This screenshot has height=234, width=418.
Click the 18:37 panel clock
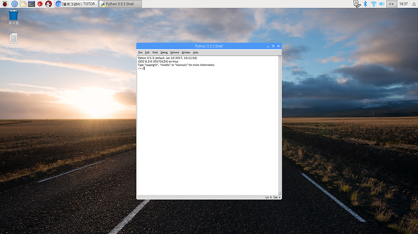click(x=403, y=4)
